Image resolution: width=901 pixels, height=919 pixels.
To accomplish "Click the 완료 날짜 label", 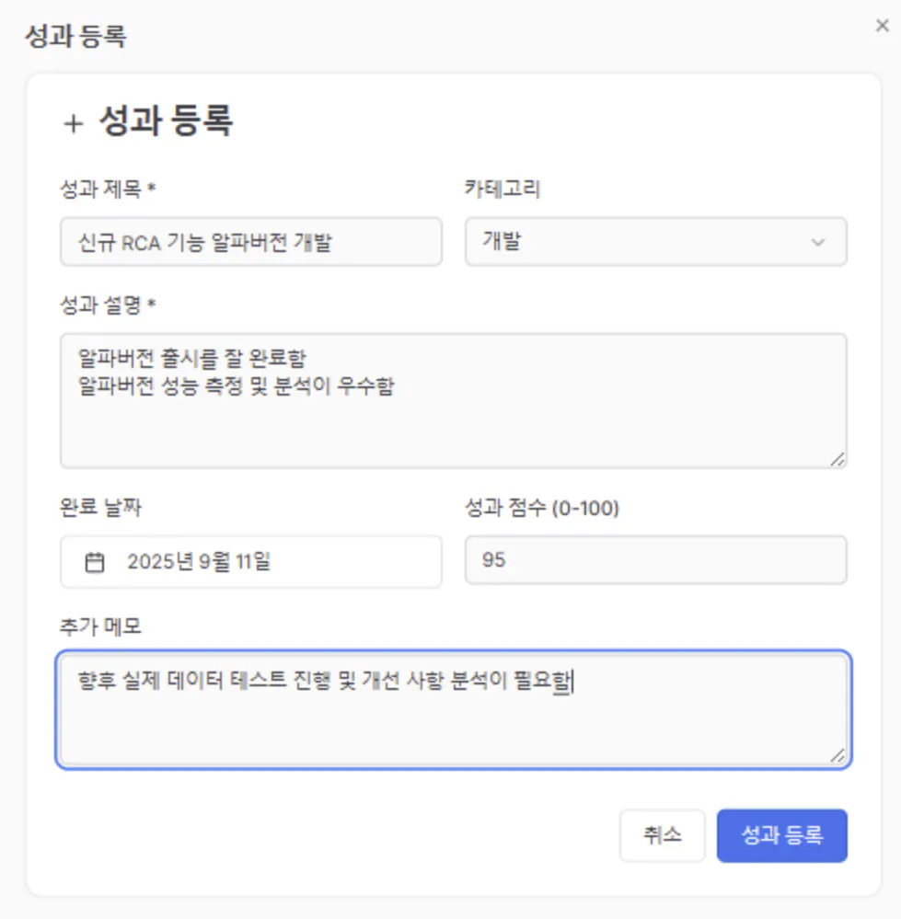I will tap(101, 507).
